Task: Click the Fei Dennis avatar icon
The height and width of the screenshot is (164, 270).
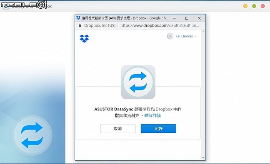Action: coord(170,36)
